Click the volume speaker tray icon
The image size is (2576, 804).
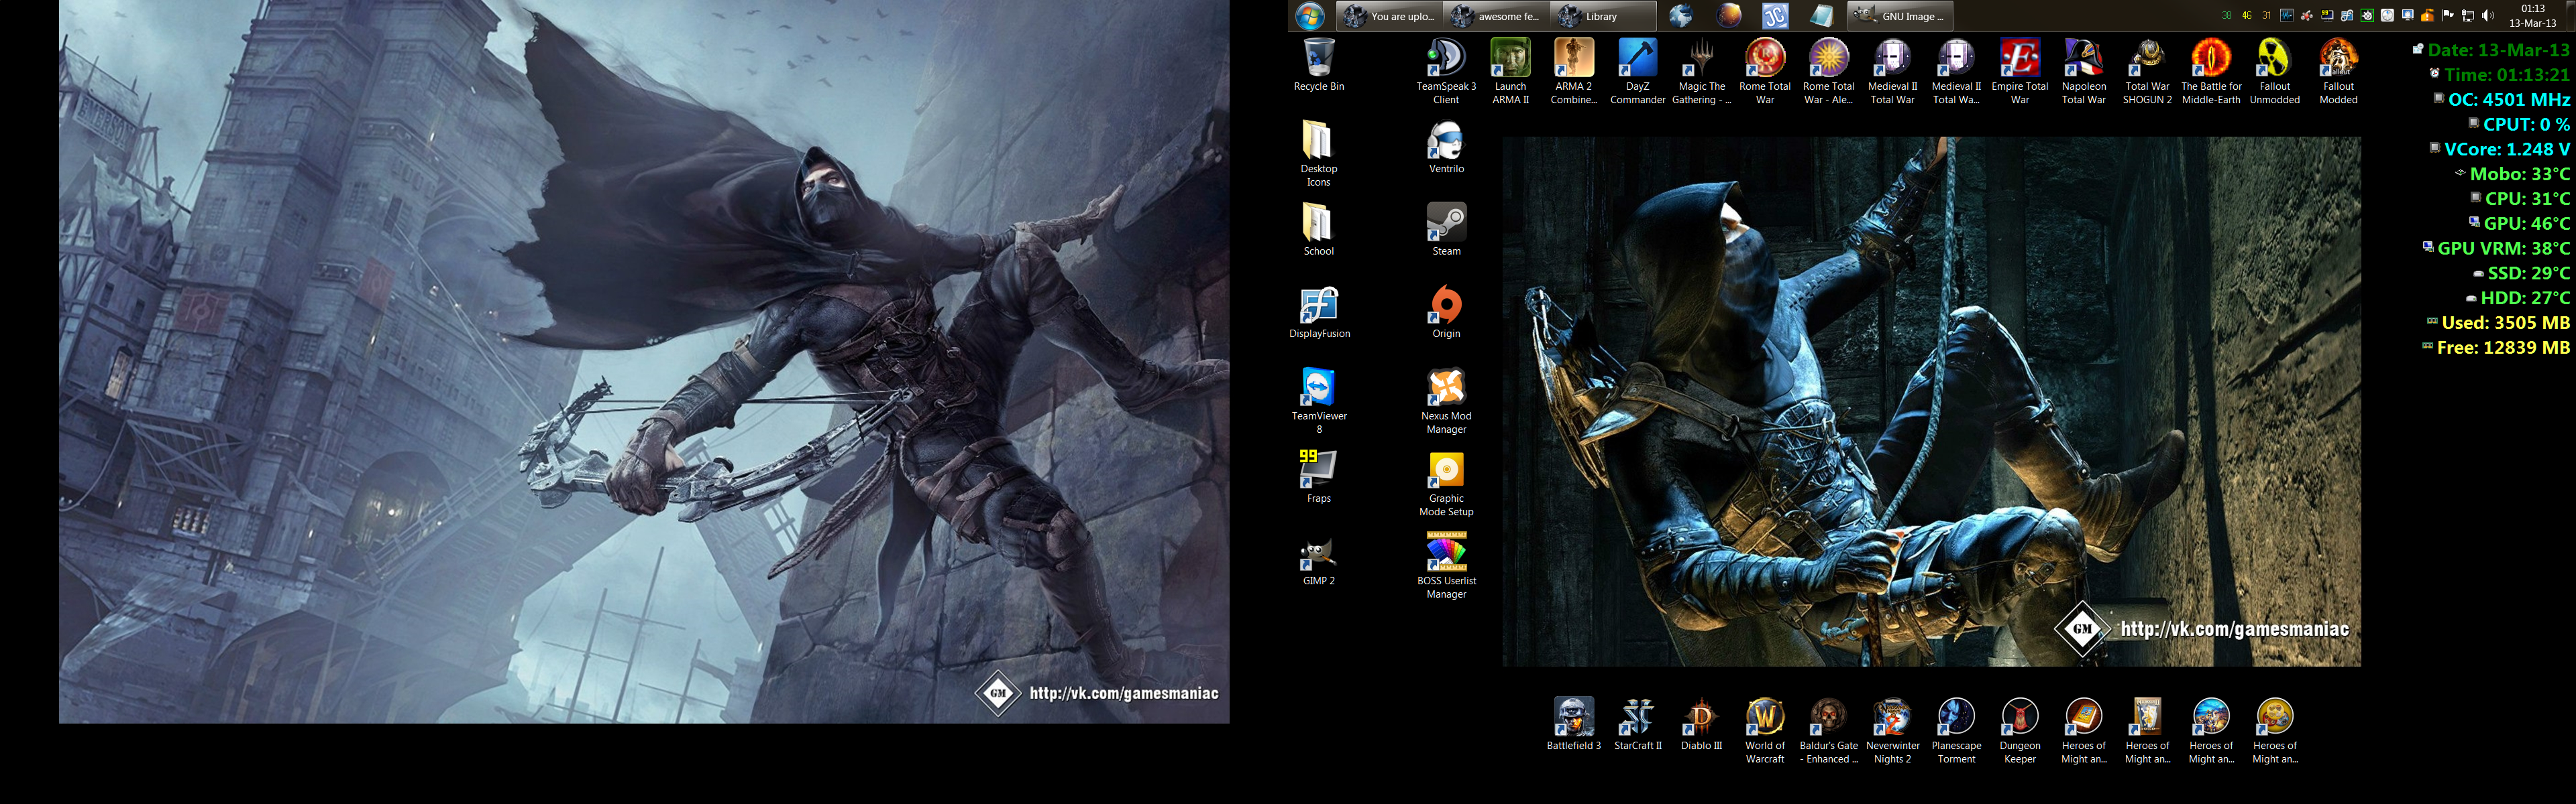pos(2487,16)
